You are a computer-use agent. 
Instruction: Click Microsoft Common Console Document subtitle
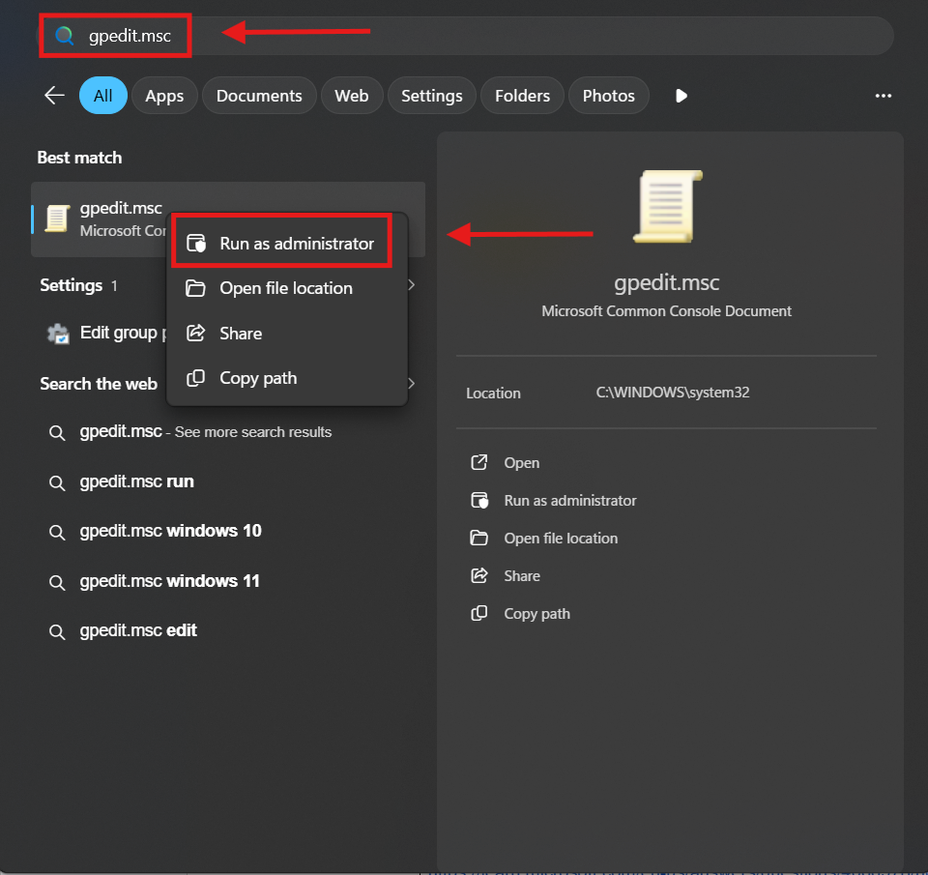click(666, 311)
